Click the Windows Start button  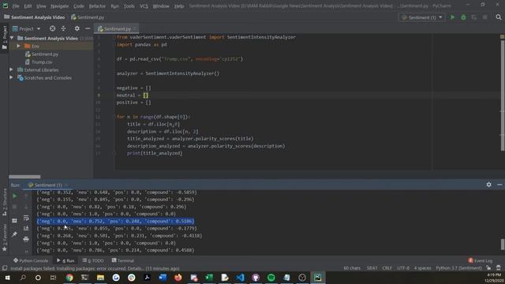(x=7, y=278)
